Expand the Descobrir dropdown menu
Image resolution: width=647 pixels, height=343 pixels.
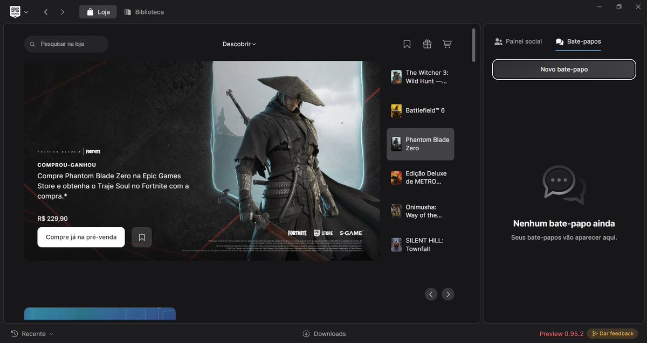239,44
